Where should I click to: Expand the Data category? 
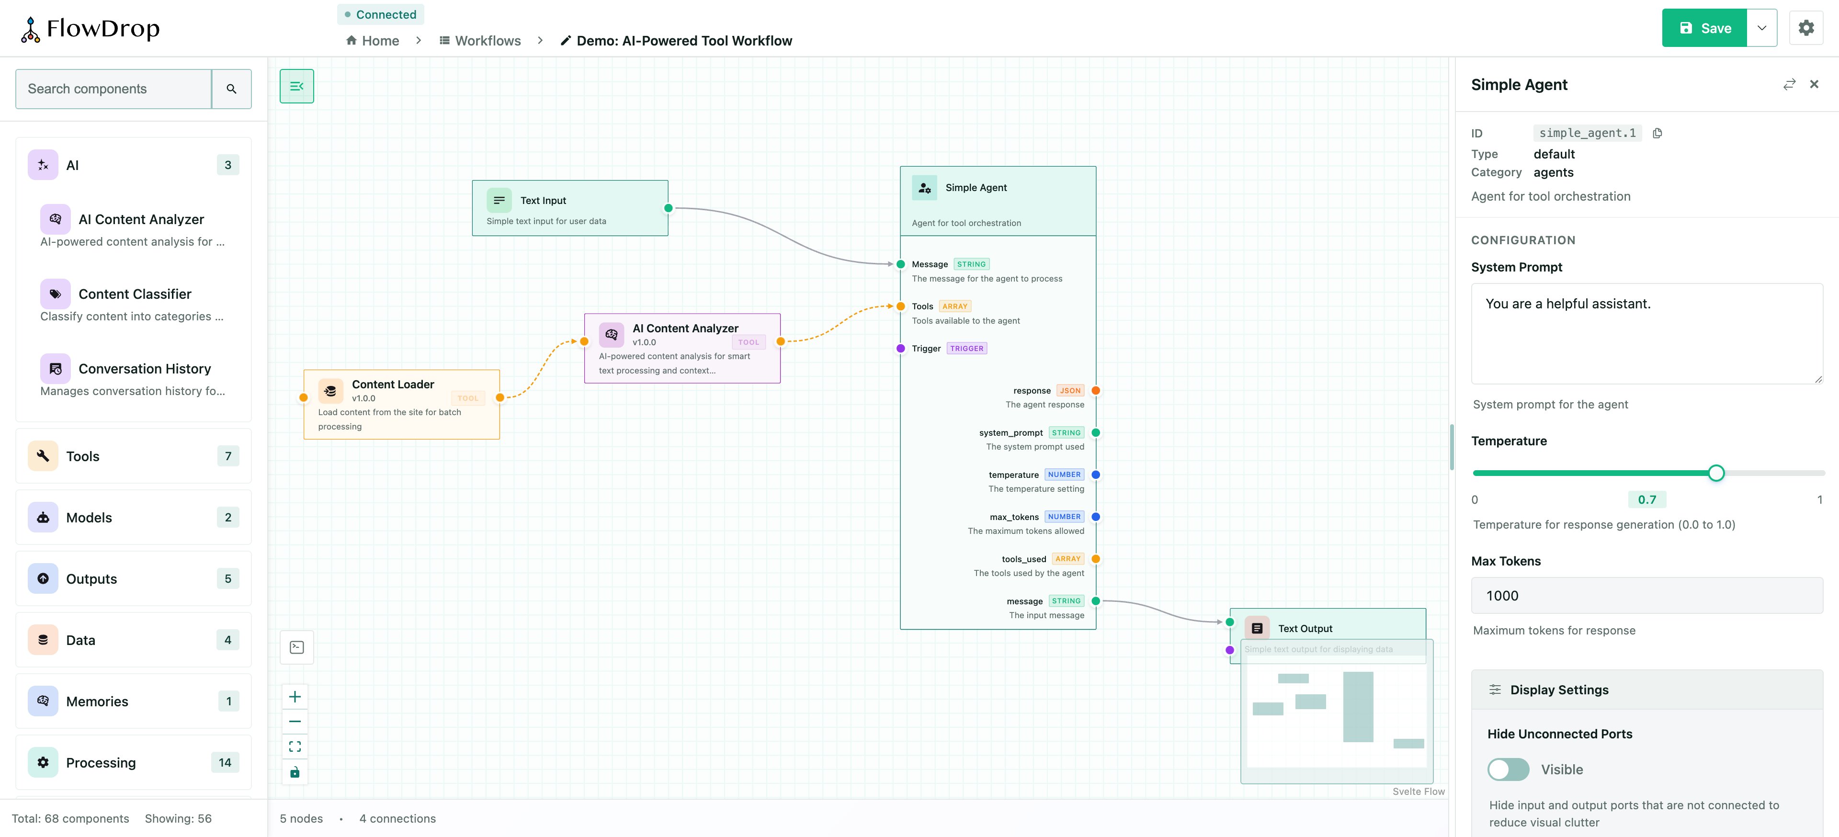click(x=134, y=640)
